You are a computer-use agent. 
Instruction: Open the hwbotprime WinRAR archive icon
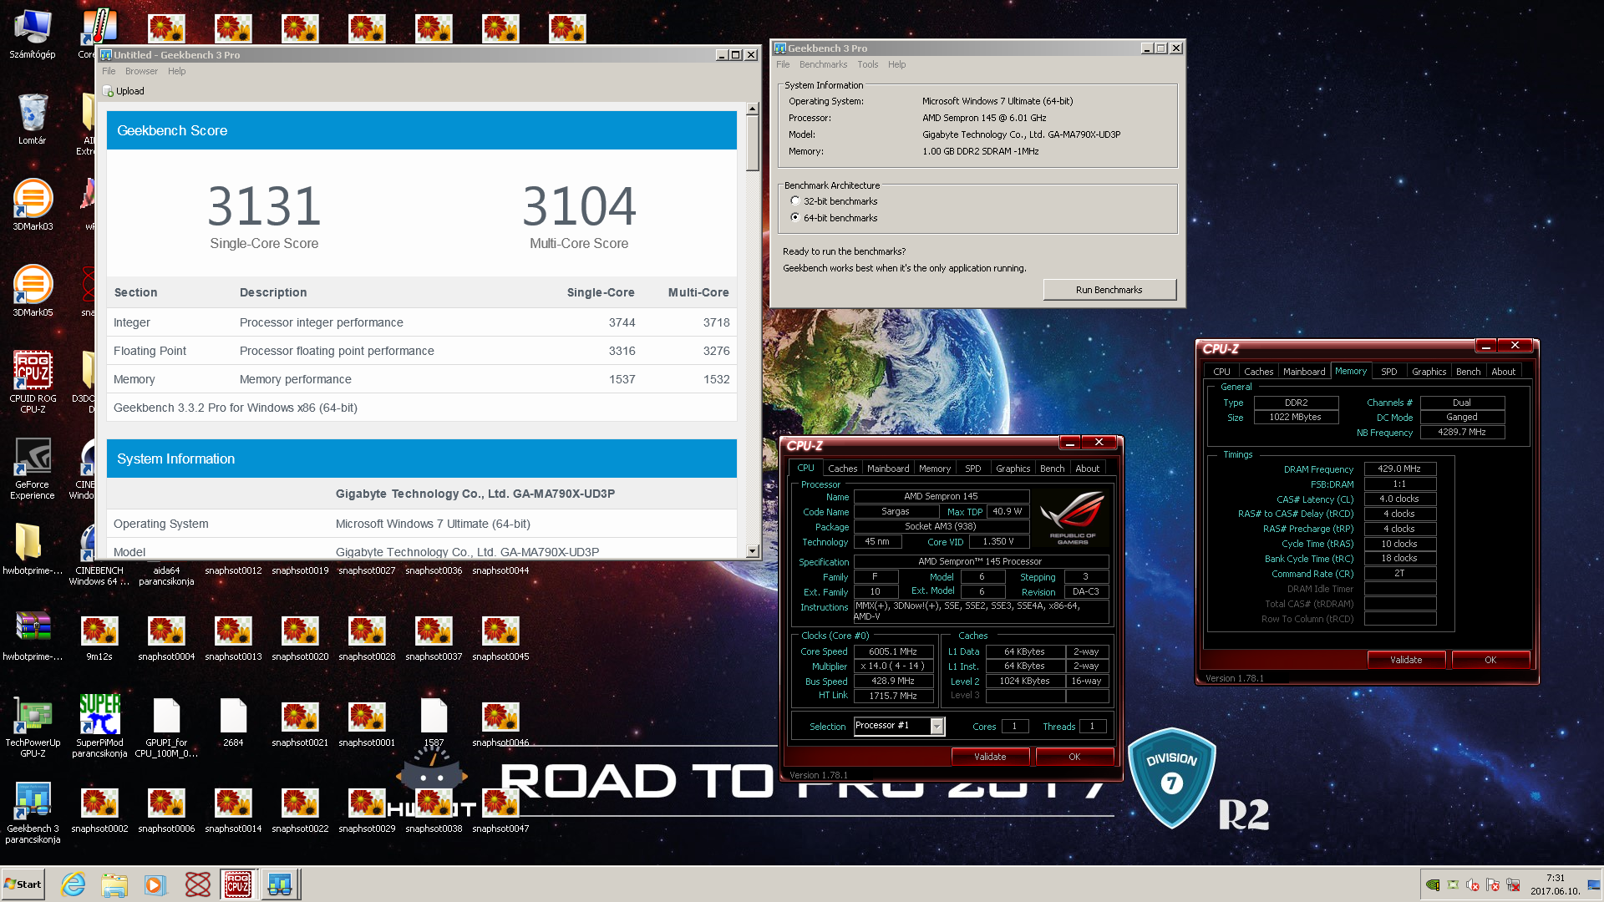pyautogui.click(x=33, y=635)
